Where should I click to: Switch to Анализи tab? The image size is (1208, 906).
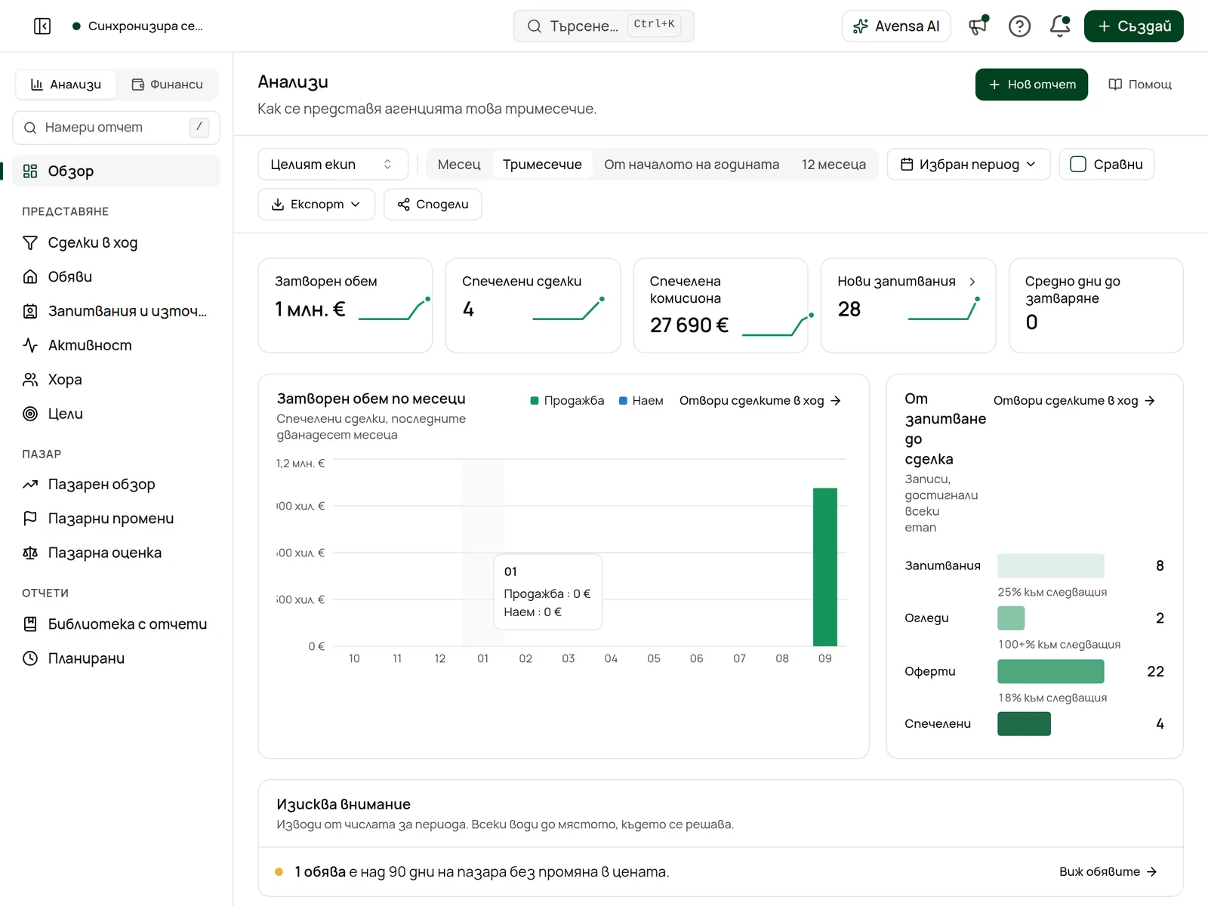[66, 85]
